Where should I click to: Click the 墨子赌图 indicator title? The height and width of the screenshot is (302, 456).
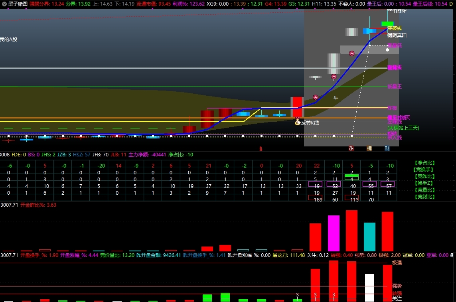point(18,4)
